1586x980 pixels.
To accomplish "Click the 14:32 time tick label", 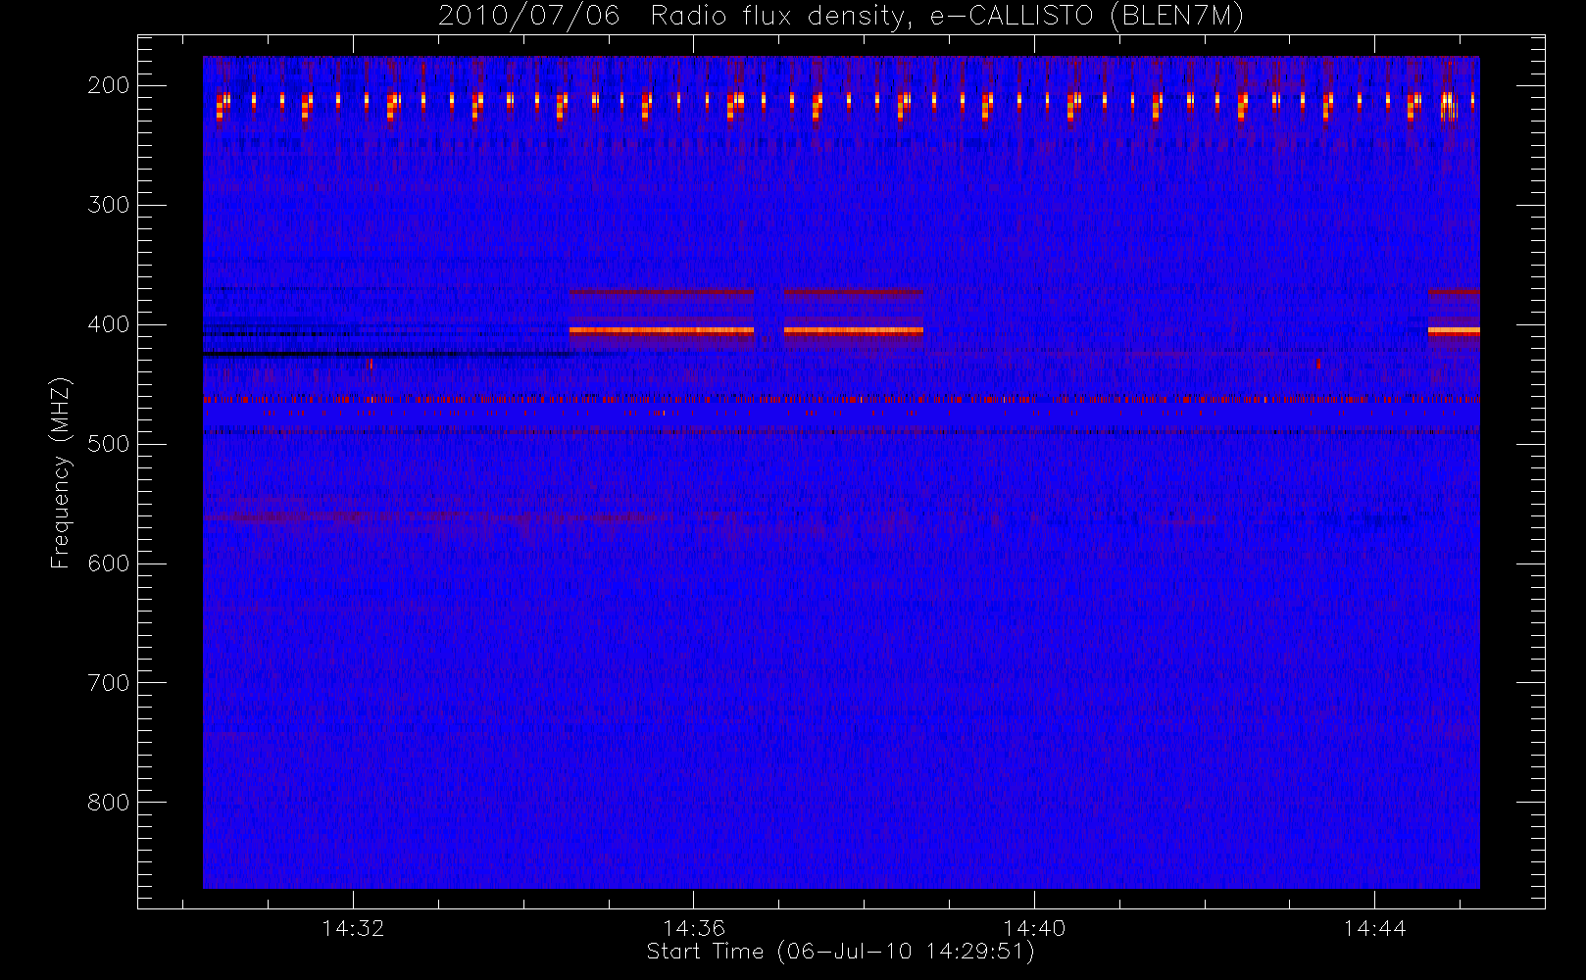I will click(x=353, y=928).
